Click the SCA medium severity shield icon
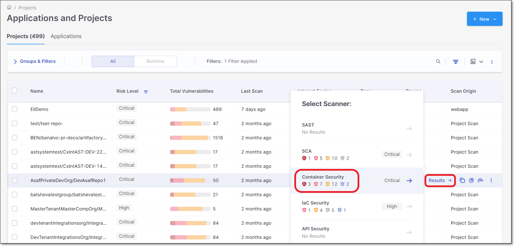 point(328,158)
